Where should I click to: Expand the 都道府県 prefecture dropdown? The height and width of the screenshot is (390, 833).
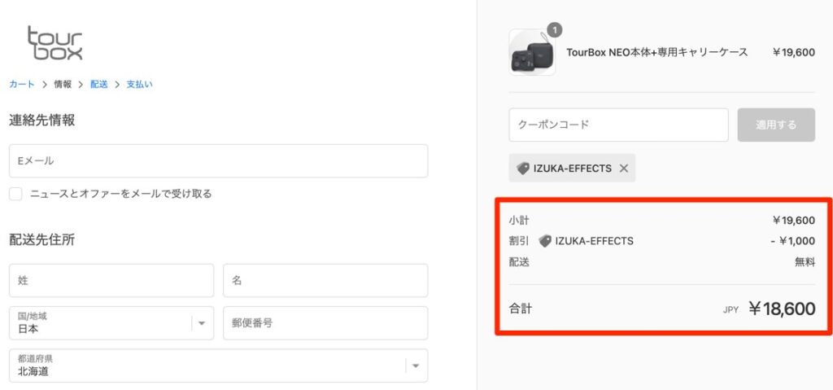point(218,366)
